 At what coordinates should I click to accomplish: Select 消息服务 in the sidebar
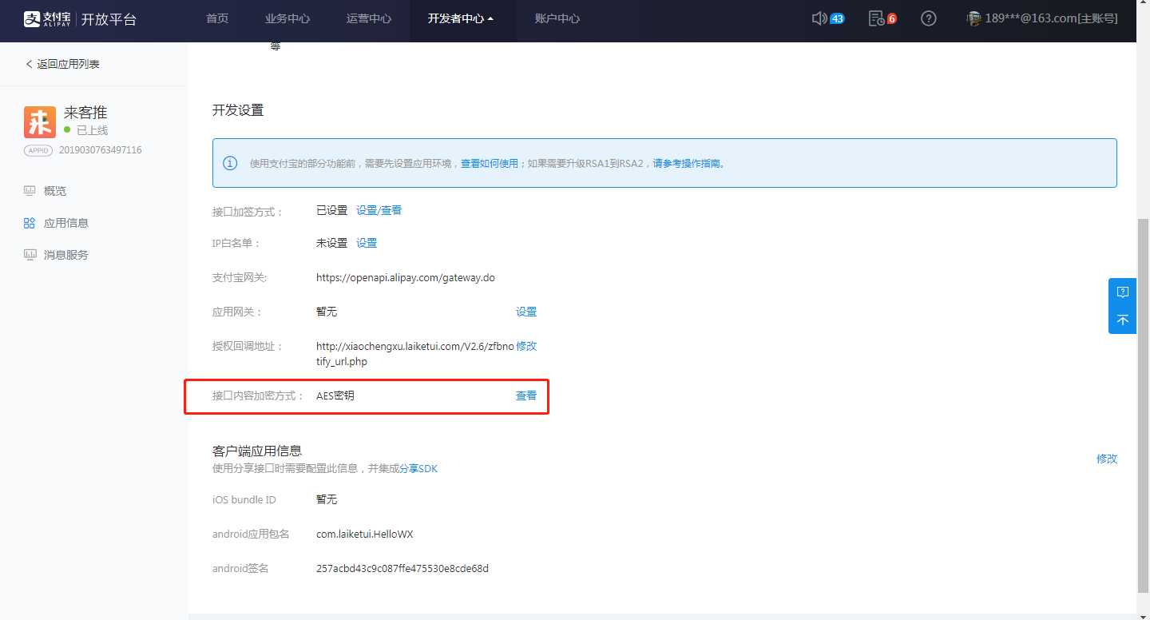tap(66, 255)
